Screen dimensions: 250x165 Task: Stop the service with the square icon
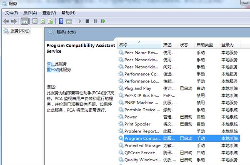pyautogui.click(x=87, y=21)
